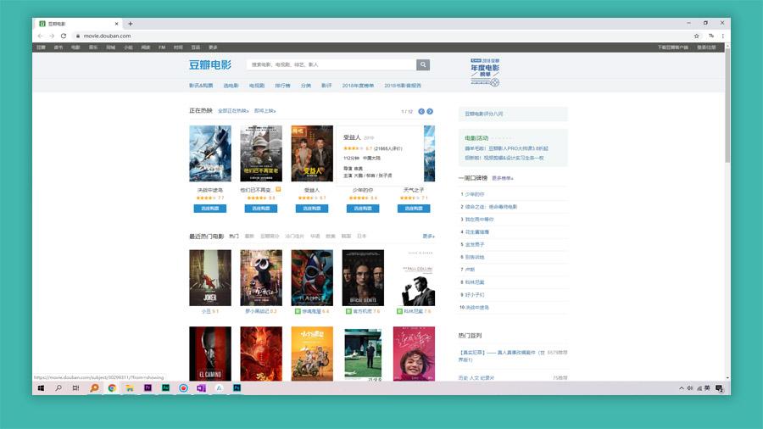Open 电视剧 in the navigation bar

257,86
